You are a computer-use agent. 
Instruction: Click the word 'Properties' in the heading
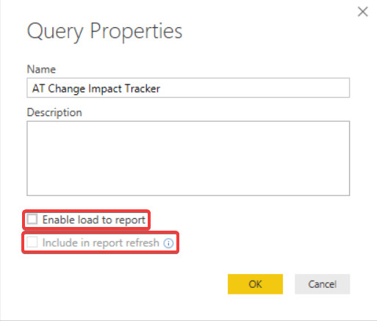coord(137,32)
